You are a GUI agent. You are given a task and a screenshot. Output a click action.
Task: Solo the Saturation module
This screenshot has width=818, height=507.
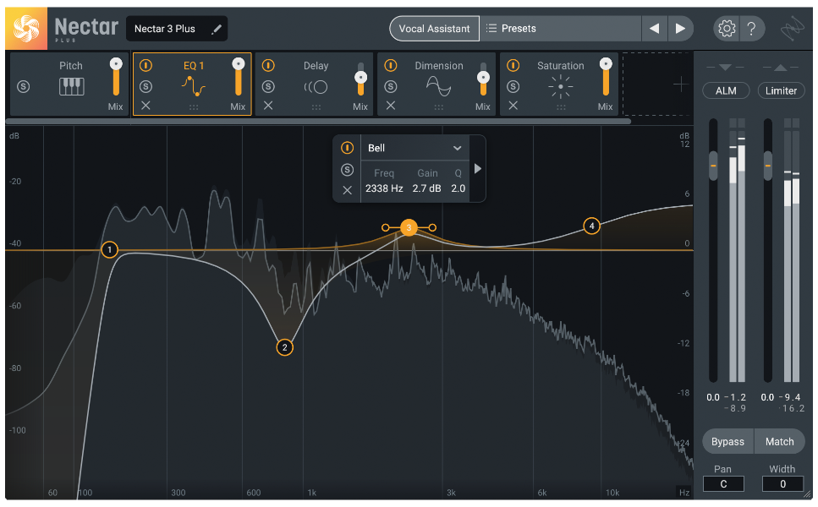(x=513, y=86)
